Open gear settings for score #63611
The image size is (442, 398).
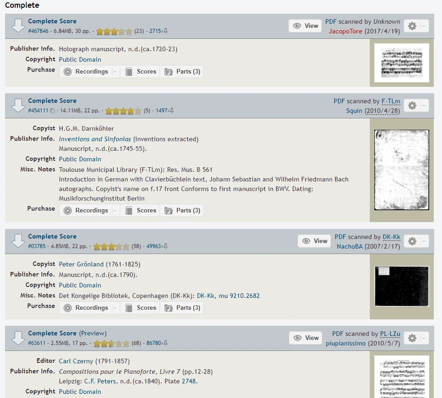point(412,338)
